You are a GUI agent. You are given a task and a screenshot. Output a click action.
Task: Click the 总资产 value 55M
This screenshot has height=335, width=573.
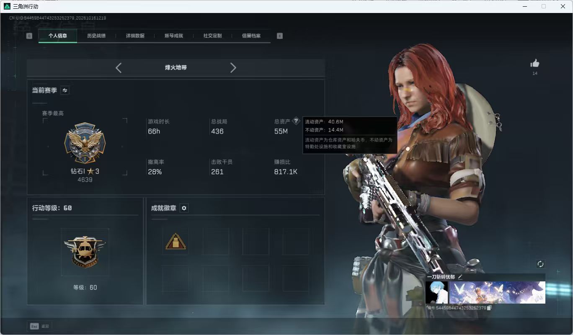pos(281,131)
